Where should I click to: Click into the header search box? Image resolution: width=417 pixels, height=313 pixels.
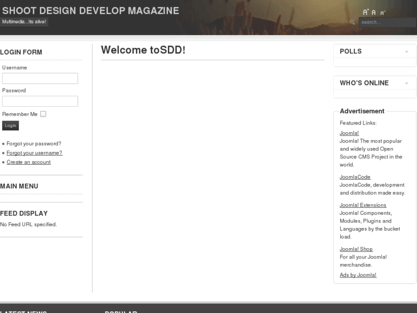(387, 22)
